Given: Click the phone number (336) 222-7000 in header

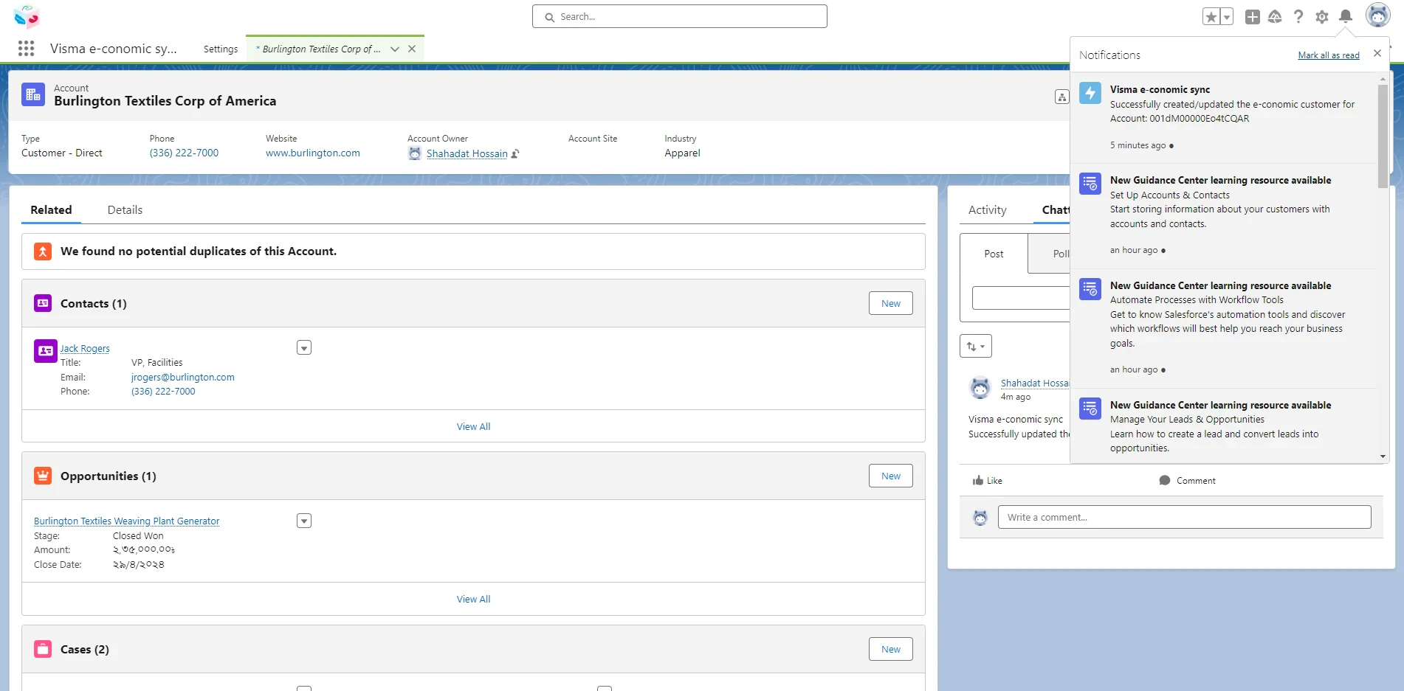Looking at the screenshot, I should [184, 153].
